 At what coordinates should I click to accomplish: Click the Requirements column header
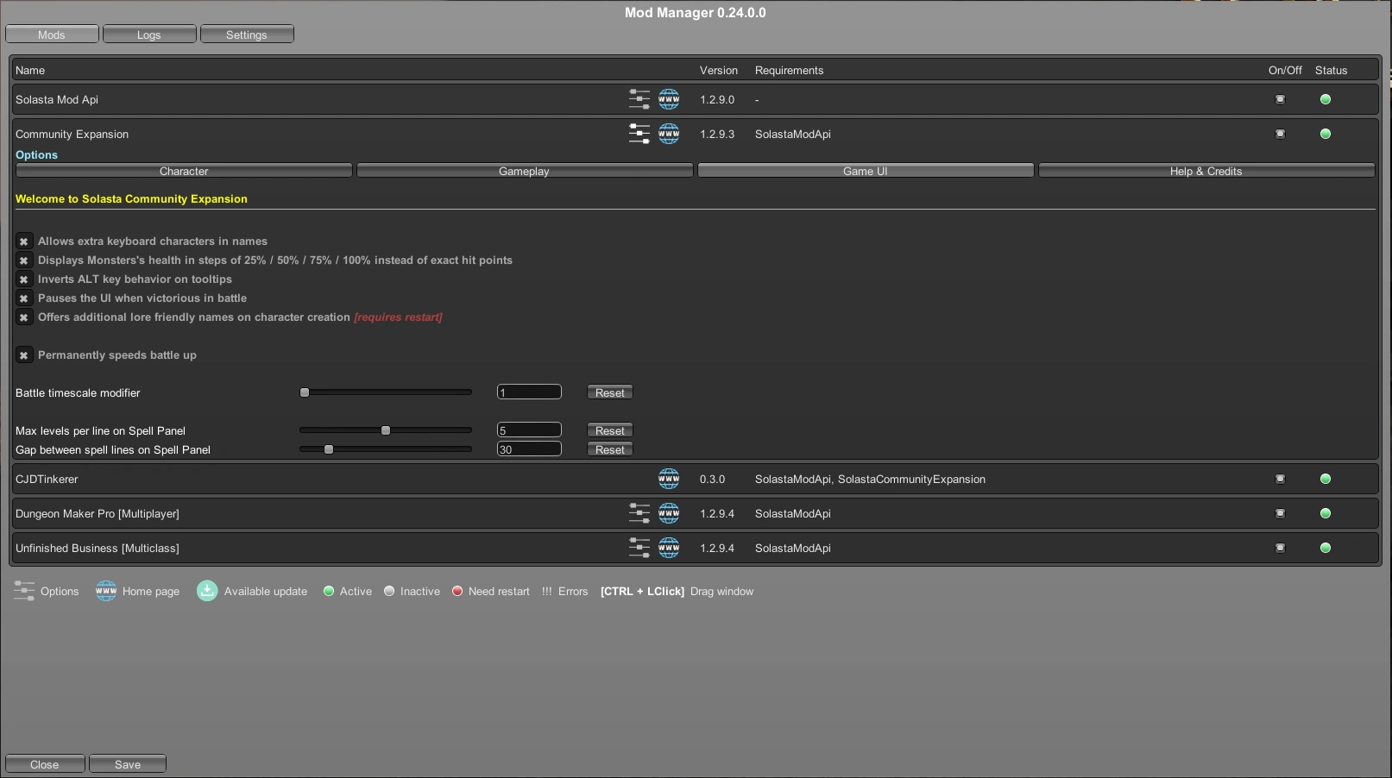click(789, 71)
